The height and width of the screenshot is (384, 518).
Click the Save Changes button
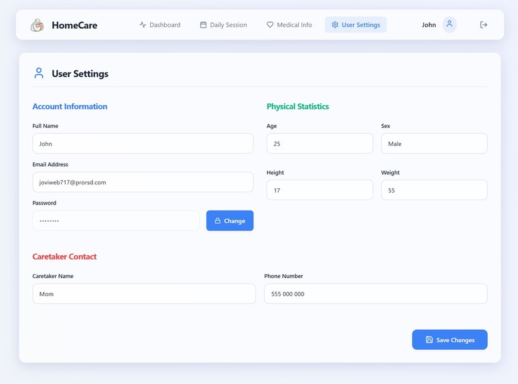point(450,339)
